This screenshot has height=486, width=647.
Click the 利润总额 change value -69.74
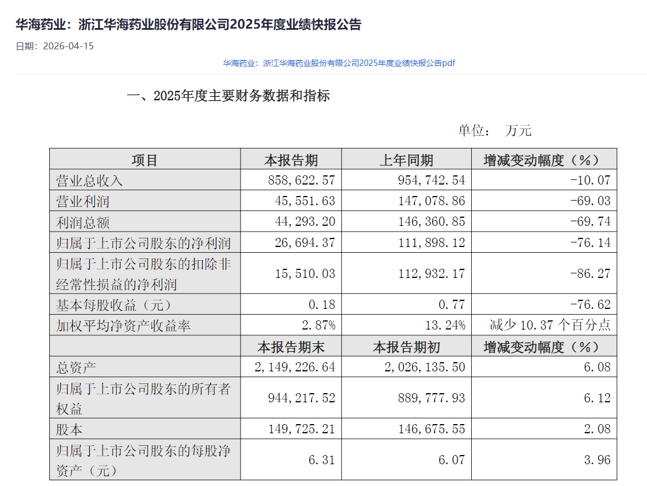[590, 222]
